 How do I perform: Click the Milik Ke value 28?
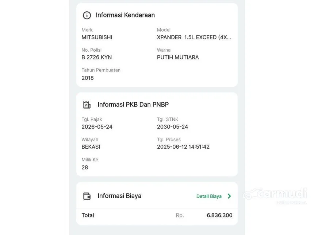(85, 168)
